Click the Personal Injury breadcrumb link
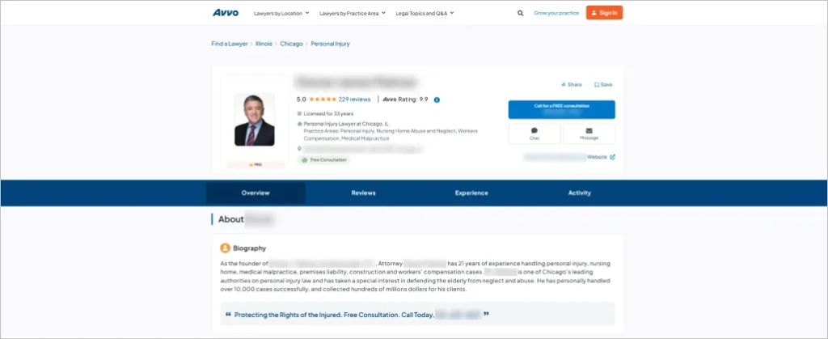This screenshot has height=339, width=828. coord(330,44)
